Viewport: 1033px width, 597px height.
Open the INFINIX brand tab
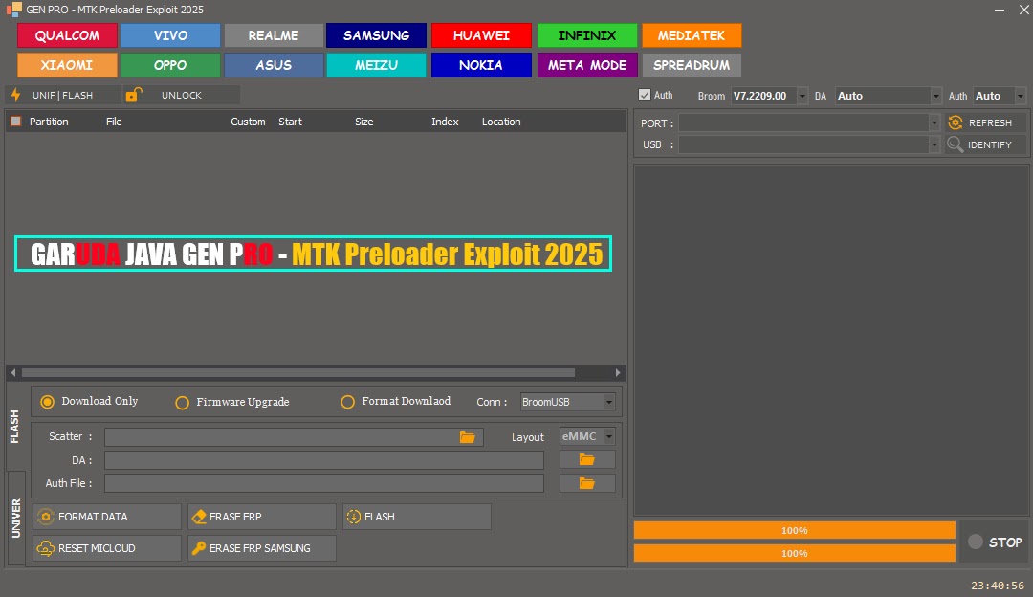point(587,35)
